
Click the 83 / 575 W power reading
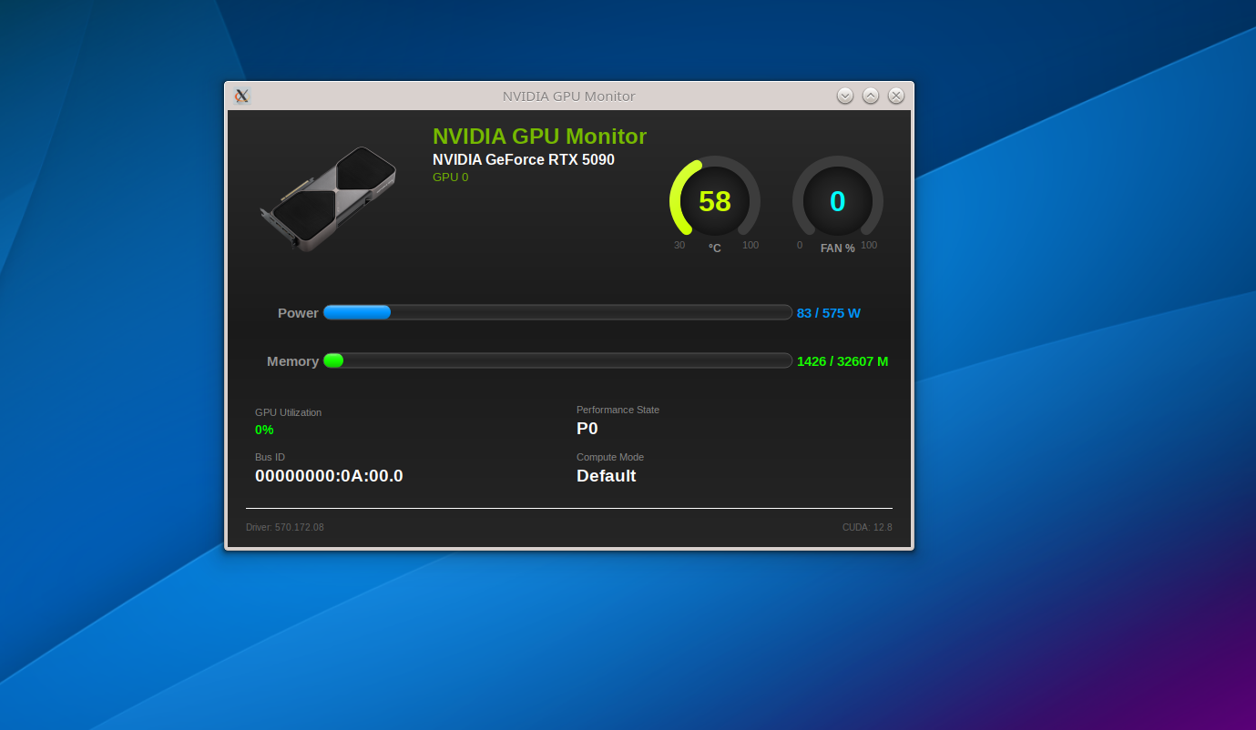coord(829,313)
